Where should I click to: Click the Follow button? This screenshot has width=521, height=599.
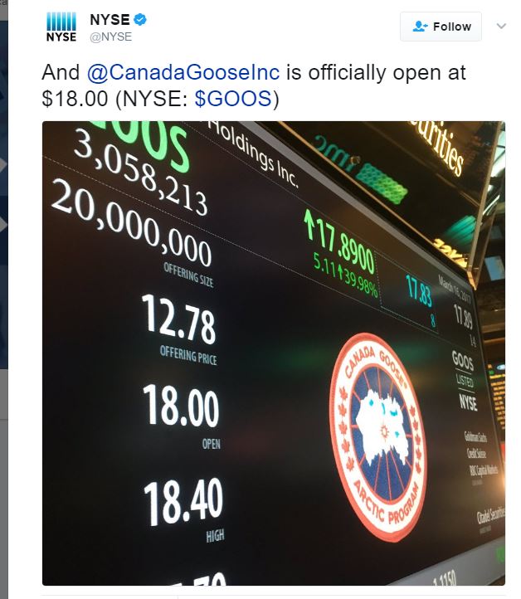point(441,27)
